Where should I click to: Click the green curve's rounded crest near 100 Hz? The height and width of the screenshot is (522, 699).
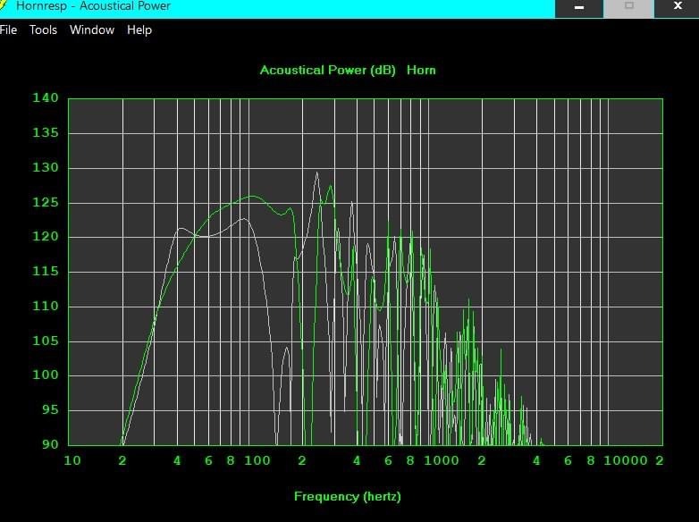click(x=252, y=196)
